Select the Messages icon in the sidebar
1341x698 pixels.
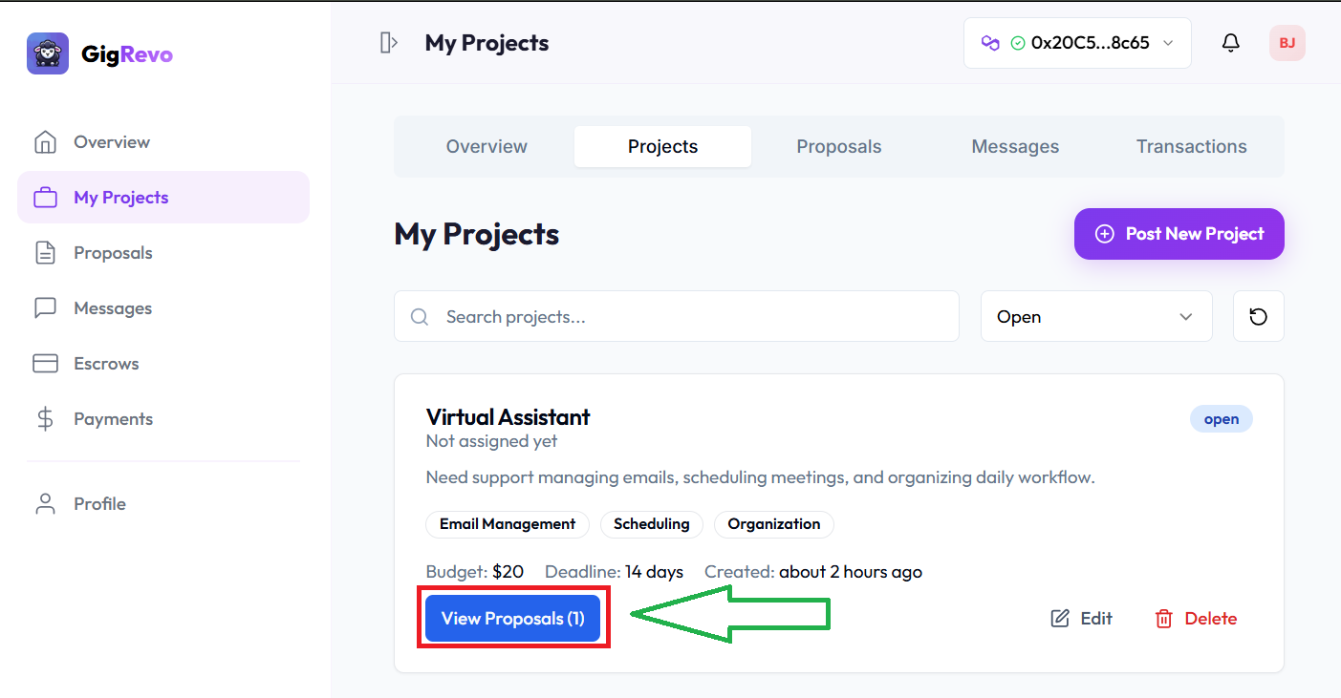(x=46, y=307)
